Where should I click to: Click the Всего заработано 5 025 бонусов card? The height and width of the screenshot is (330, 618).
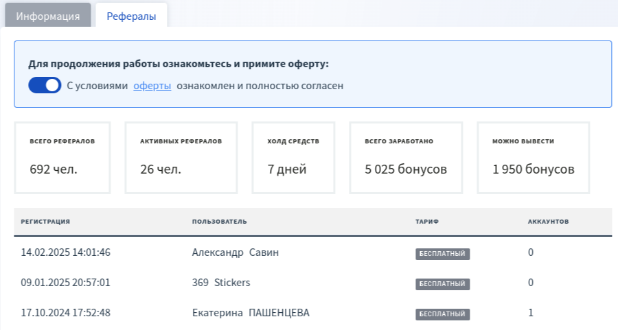coord(406,158)
